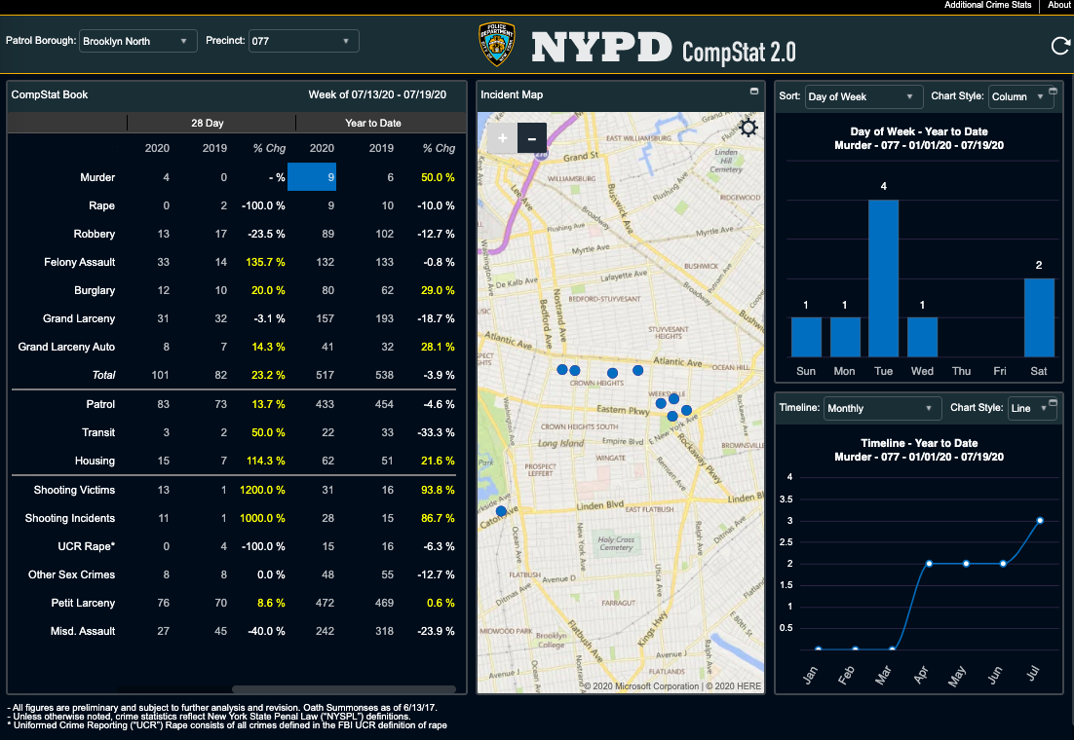The image size is (1074, 740).
Task: Select the Petit Larceny row label
Action: point(83,603)
